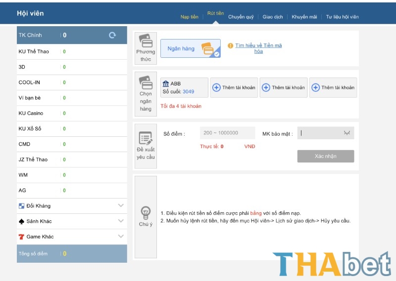This screenshot has width=396, height=281.
Task: Expand the Sảnh Khác section
Action: (x=121, y=221)
